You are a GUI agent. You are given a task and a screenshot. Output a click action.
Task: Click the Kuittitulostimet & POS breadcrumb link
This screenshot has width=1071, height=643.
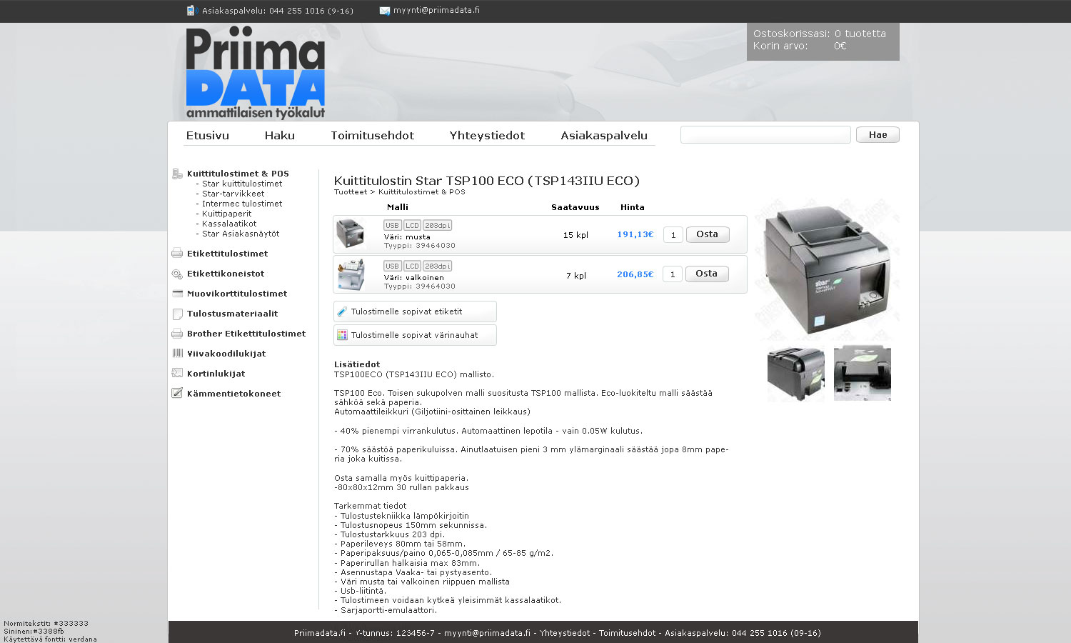coord(422,192)
